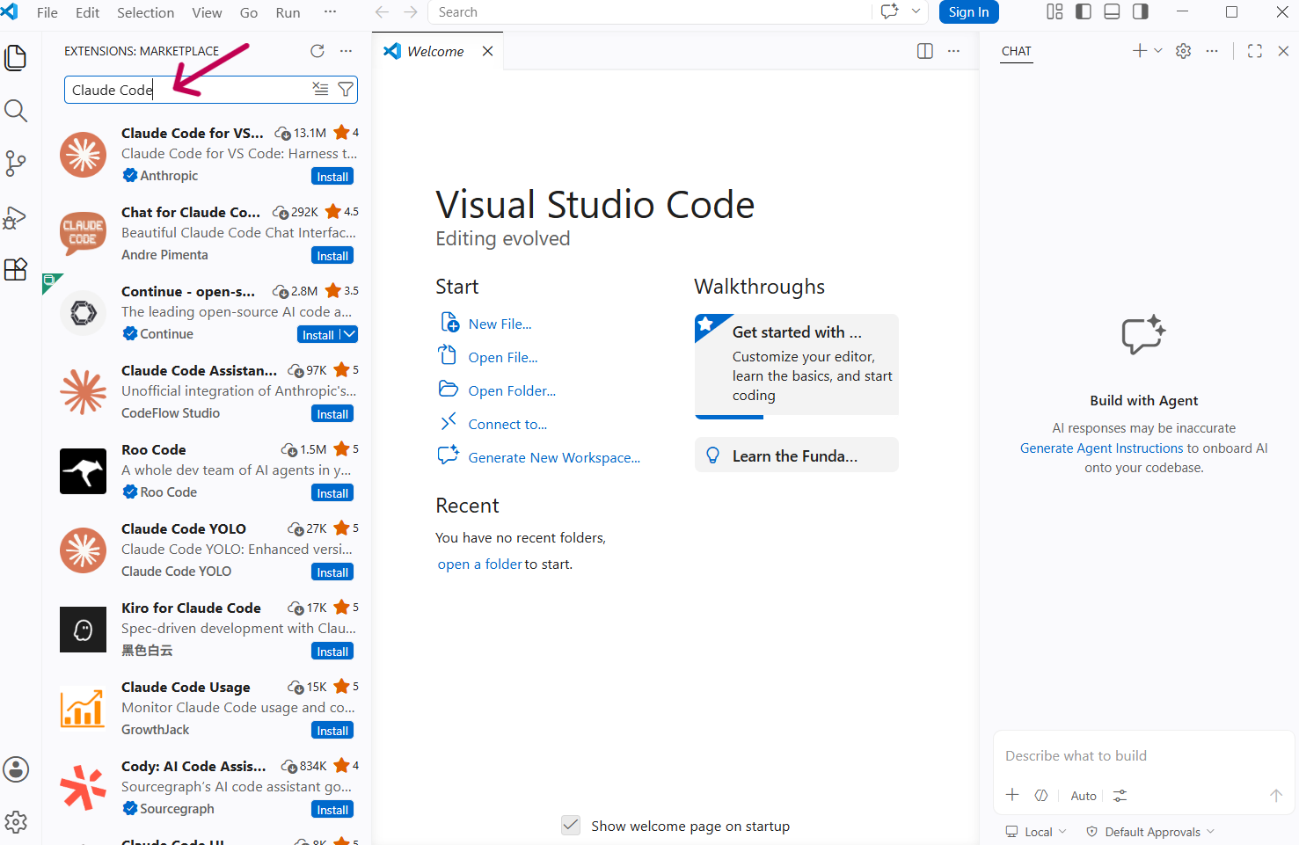Toggle the primary side bar
The image size is (1299, 845).
tap(1084, 11)
